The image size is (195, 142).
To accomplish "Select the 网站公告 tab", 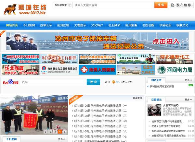I will (x=156, y=80).
